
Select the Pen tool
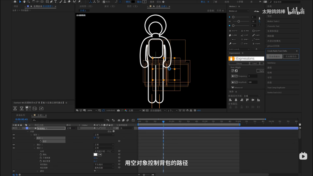point(51,2)
